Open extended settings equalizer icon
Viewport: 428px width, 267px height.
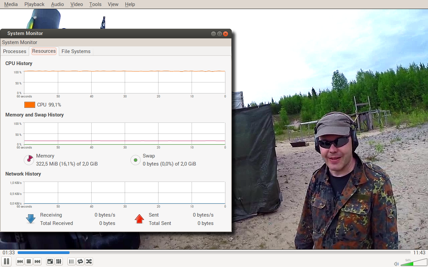pos(59,261)
